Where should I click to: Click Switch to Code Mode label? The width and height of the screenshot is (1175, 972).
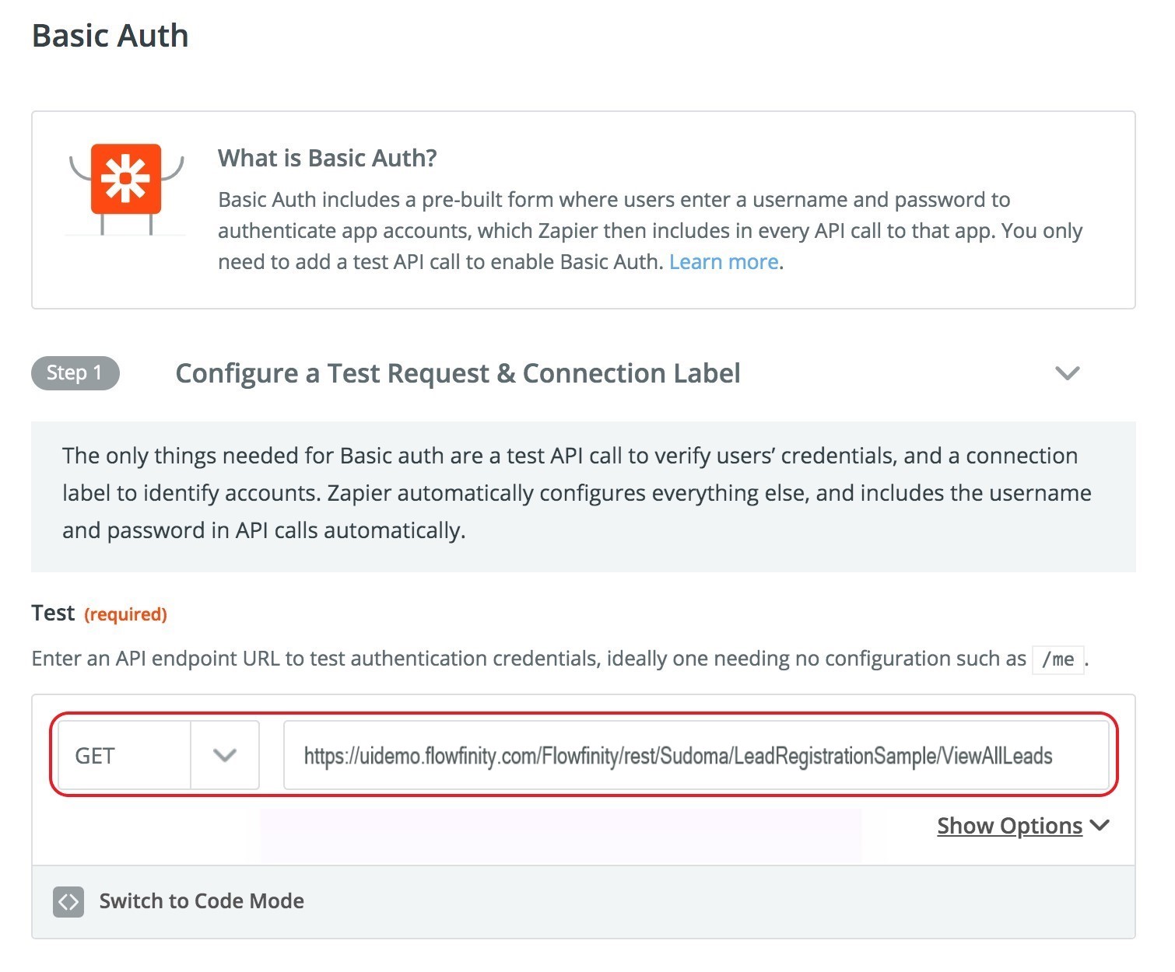[x=202, y=901]
